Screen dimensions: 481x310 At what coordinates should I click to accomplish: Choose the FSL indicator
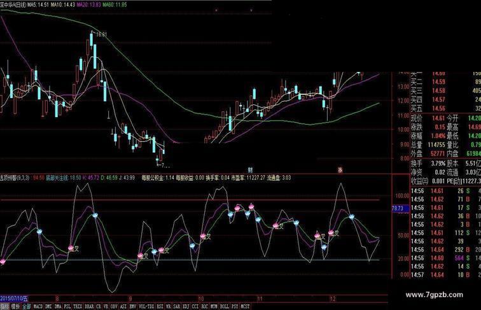coord(67,306)
